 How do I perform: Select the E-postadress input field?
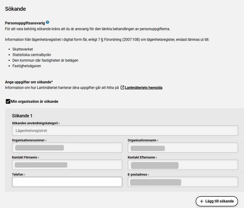(183, 182)
